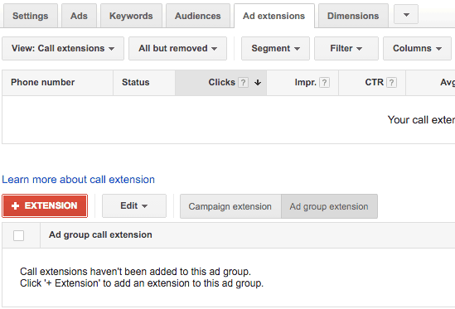Open the Keywords tab
This screenshot has width=455, height=309.
(x=131, y=16)
